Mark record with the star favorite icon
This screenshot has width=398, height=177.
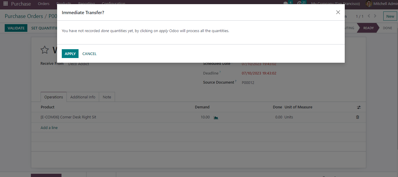(45, 50)
